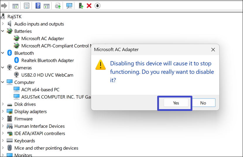Screen dimensions: 243x157
Task: Select Realtek Bluetooth Adapter device
Action: coord(47,60)
